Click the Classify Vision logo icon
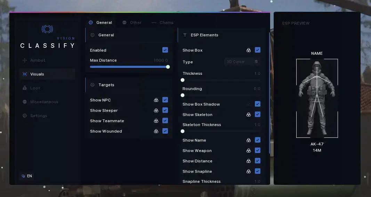The image size is (371, 197). click(x=47, y=29)
